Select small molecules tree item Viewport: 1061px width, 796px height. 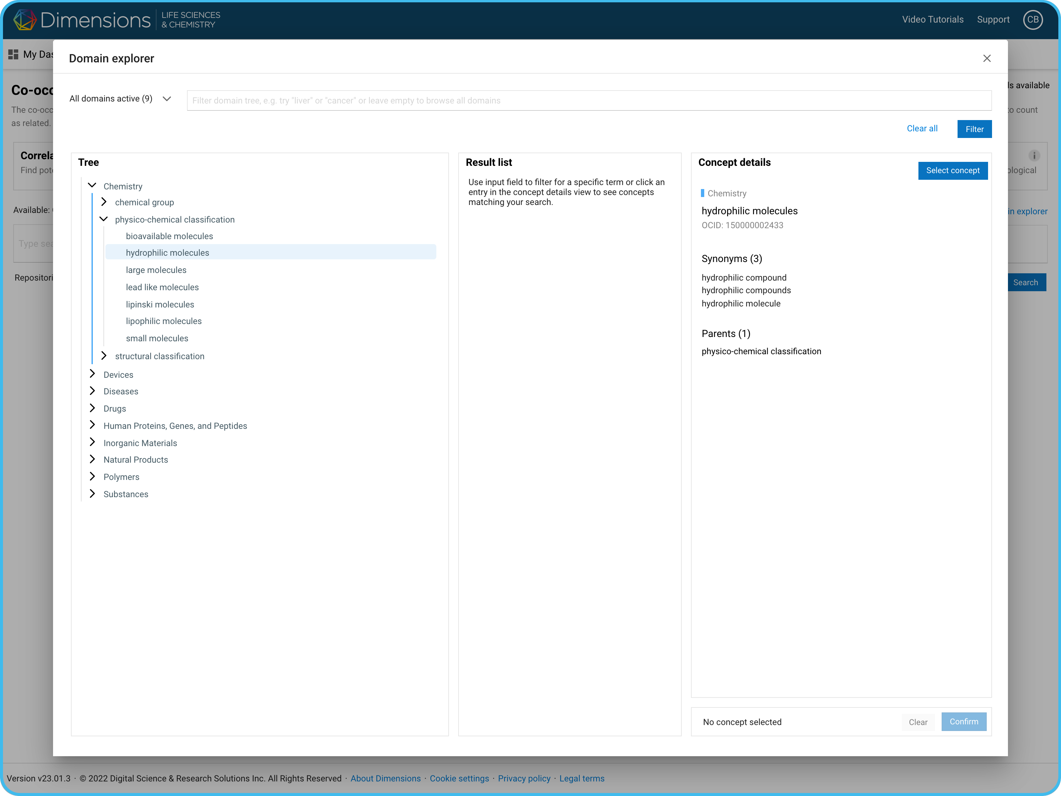(157, 338)
